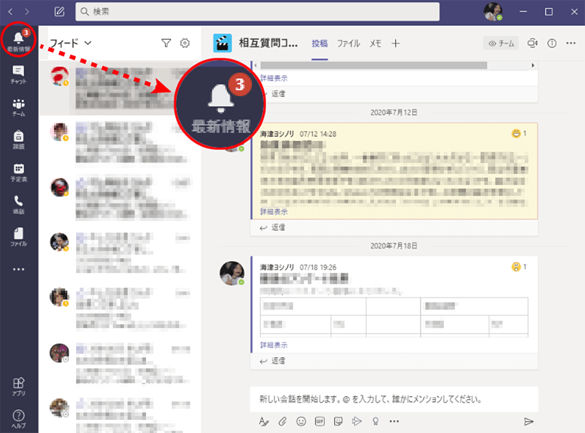Start a meeting with the video camera icon
The image size is (585, 433).
point(532,43)
